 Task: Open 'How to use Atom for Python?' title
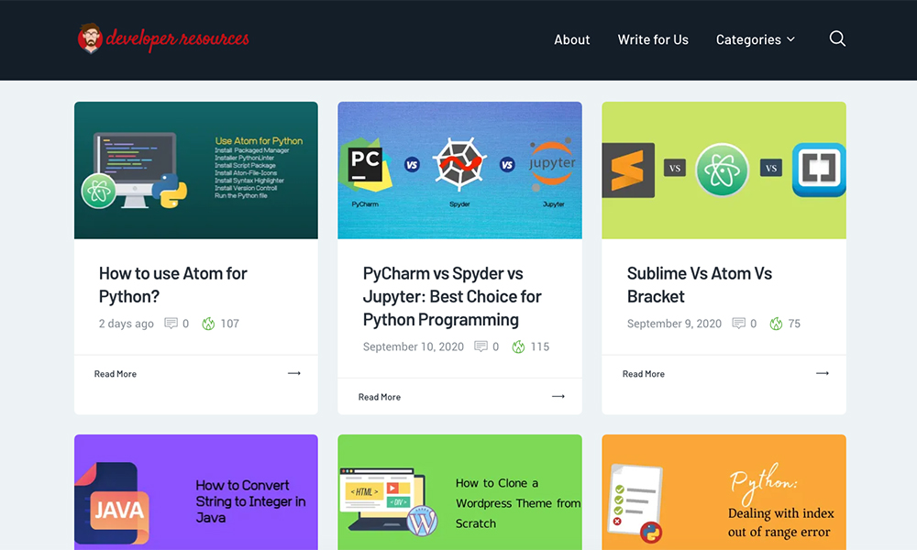coord(173,284)
